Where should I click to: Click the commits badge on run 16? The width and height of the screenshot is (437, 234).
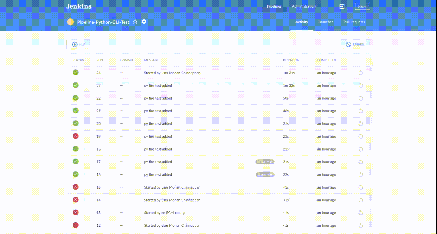pyautogui.click(x=265, y=174)
